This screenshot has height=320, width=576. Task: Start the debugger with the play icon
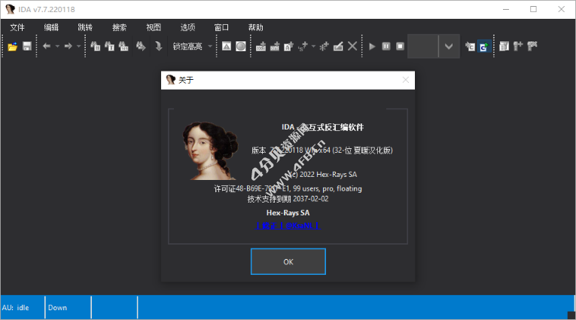pos(372,46)
